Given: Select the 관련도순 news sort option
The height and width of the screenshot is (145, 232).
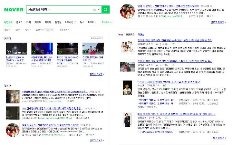Looking at the screenshot, I should 130,34.
